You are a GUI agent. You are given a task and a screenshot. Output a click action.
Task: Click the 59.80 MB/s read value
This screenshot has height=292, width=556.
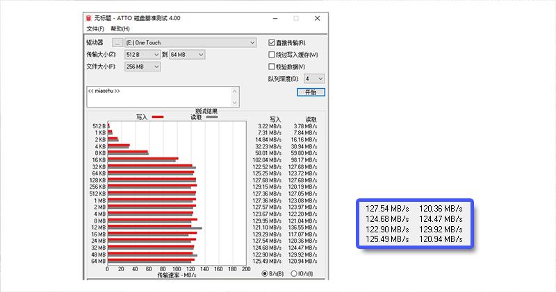304,153
